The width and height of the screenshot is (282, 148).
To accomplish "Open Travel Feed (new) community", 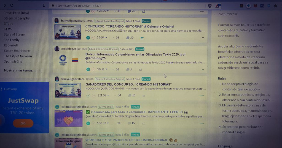I will point(16,13).
